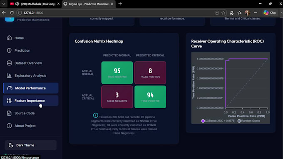Click the Dataset Overview database icon

[9, 63]
